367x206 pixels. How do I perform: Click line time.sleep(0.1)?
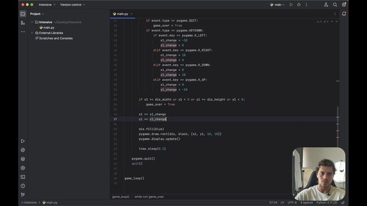pos(152,149)
